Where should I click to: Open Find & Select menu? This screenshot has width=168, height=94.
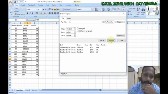pos(143,11)
